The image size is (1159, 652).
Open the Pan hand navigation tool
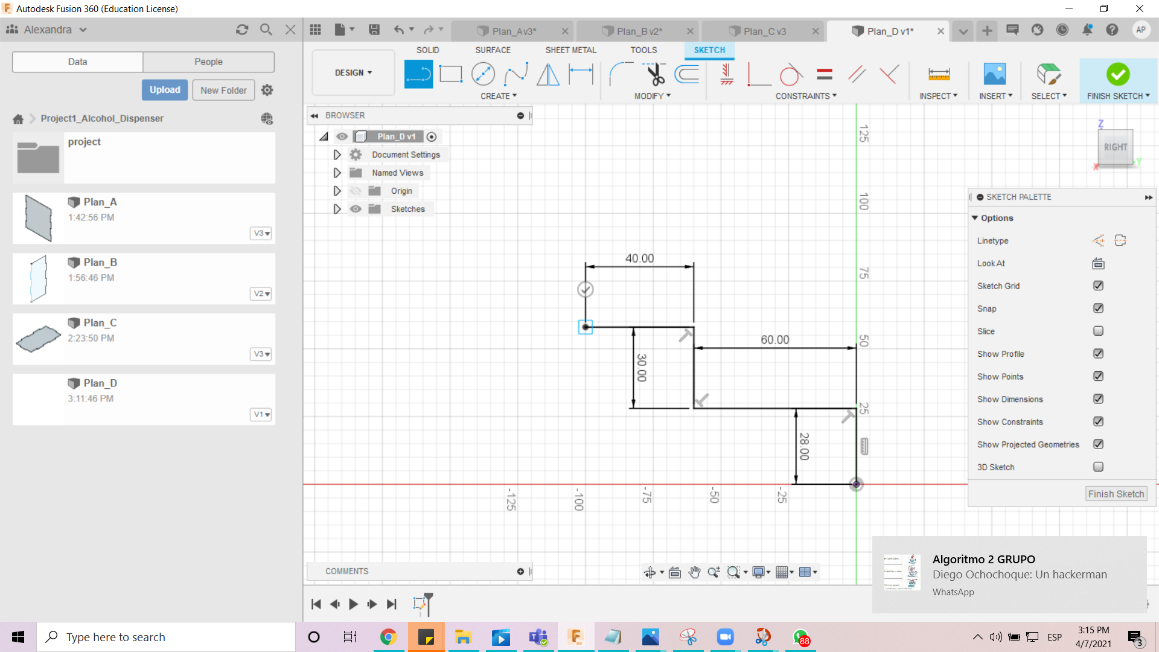(x=694, y=572)
